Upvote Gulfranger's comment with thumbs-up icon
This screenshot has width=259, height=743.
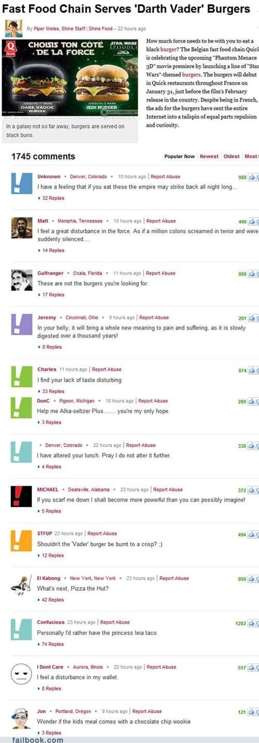pyautogui.click(x=252, y=274)
